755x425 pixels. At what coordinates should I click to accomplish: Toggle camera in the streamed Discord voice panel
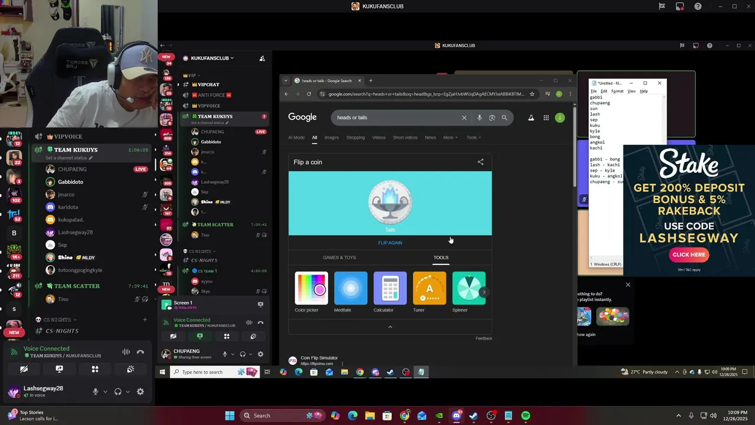[173, 336]
